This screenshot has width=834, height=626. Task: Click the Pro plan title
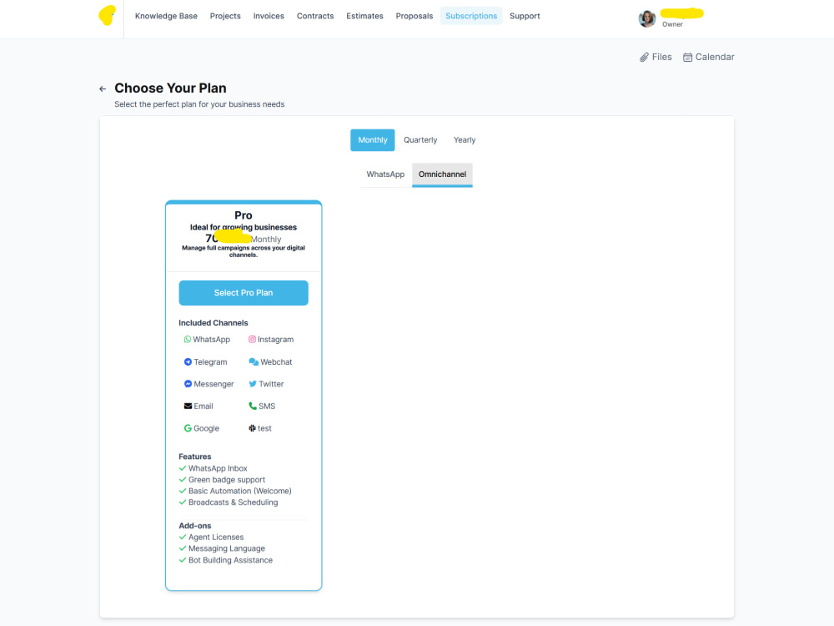click(243, 215)
